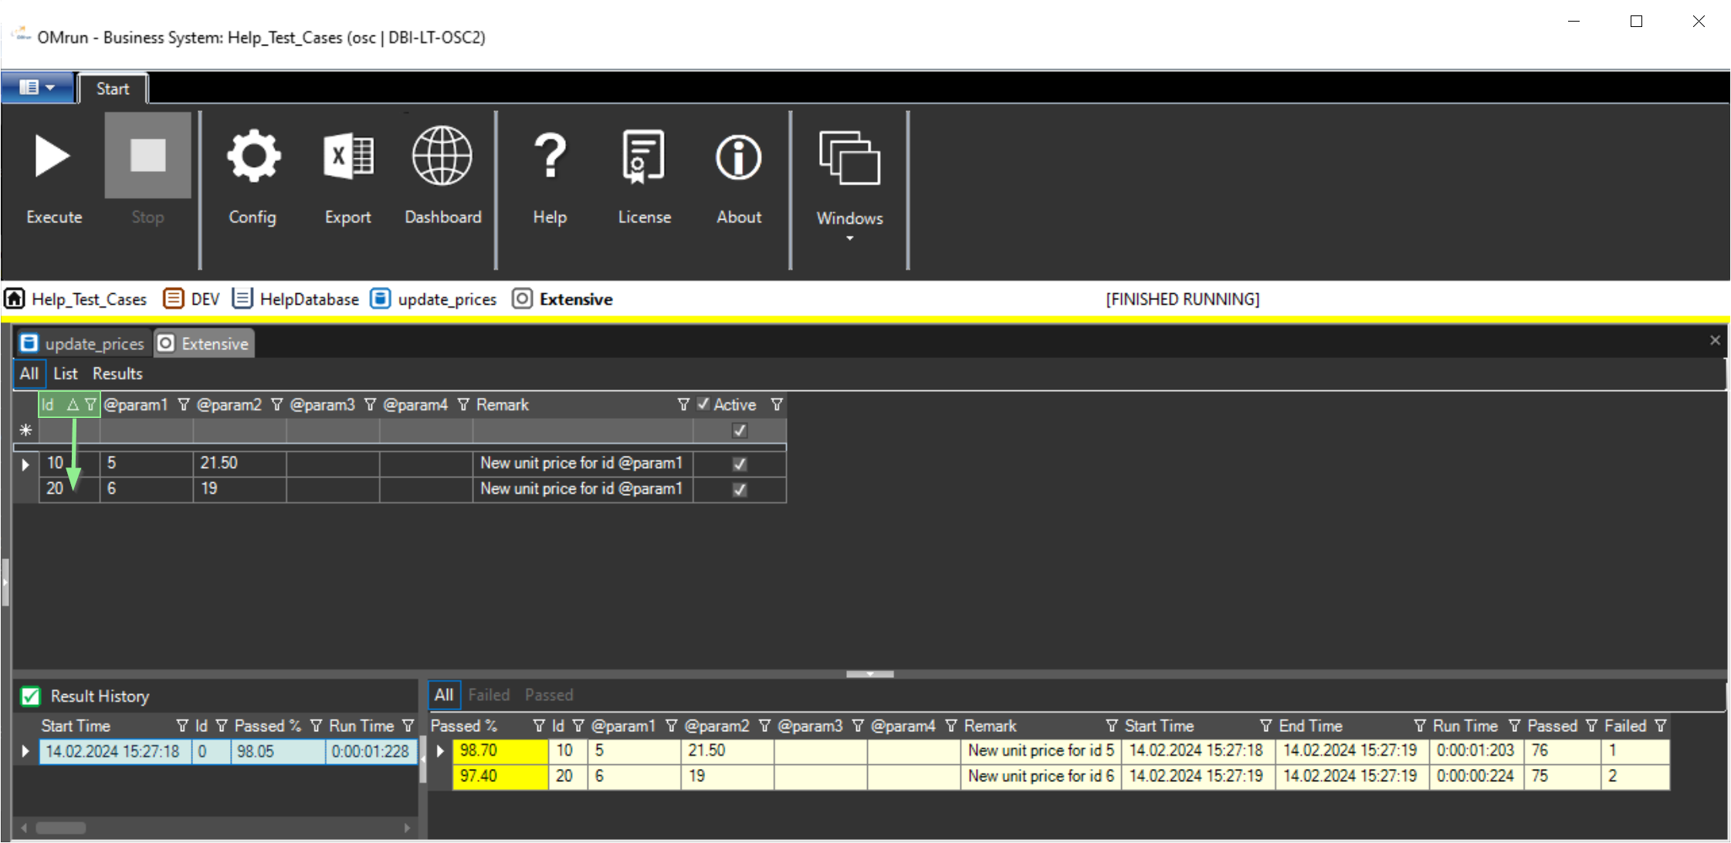Disable the Result History checkbox

click(30, 696)
